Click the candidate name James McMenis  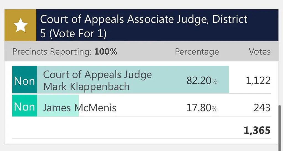pyautogui.click(x=80, y=108)
